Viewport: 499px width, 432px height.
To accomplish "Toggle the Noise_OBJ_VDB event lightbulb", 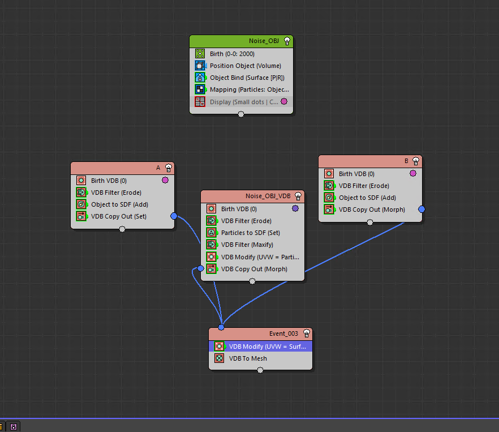I will (298, 196).
